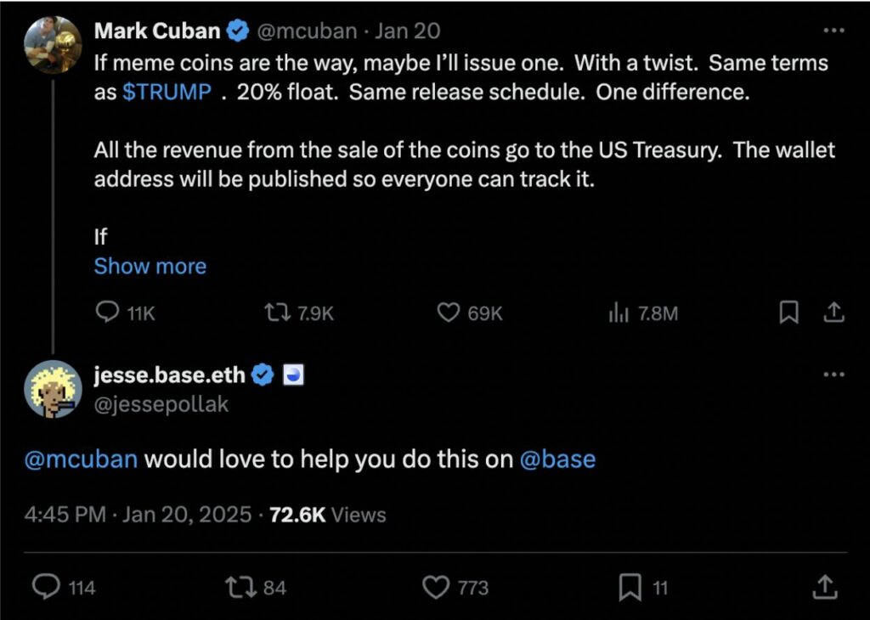Bookmark jesse's tweet with 11 bookmarks

(630, 586)
